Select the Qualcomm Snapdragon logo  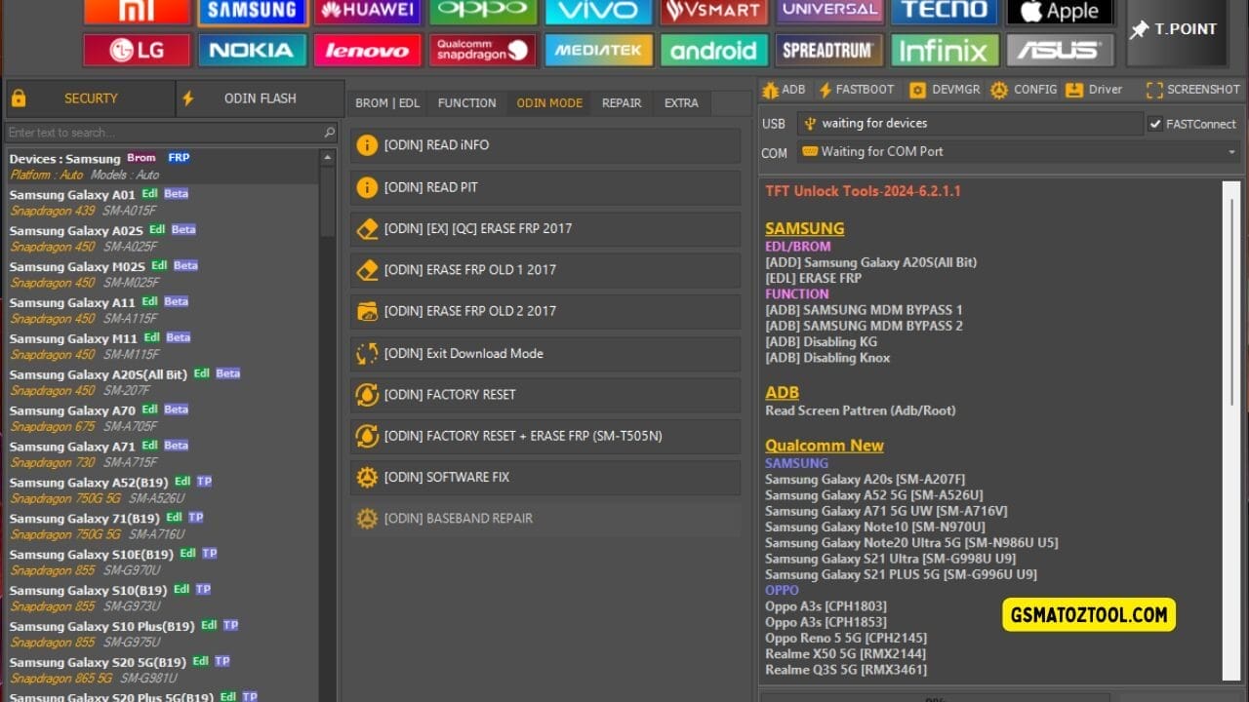click(482, 50)
